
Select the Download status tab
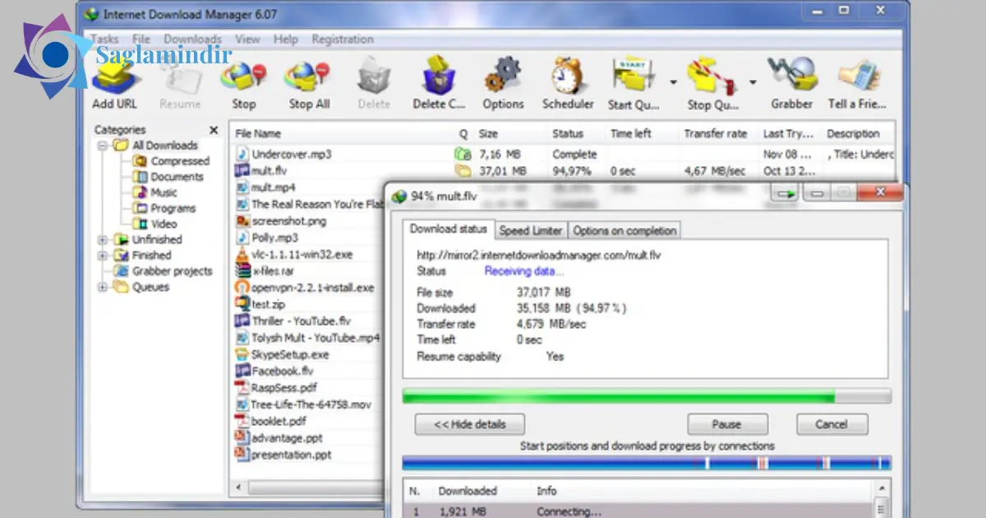pyautogui.click(x=448, y=229)
